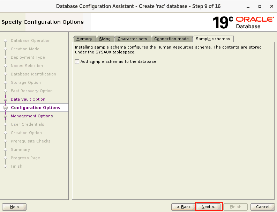The height and width of the screenshot is (212, 277).
Task: Jump to the Data Vault Option step
Action: click(x=28, y=99)
